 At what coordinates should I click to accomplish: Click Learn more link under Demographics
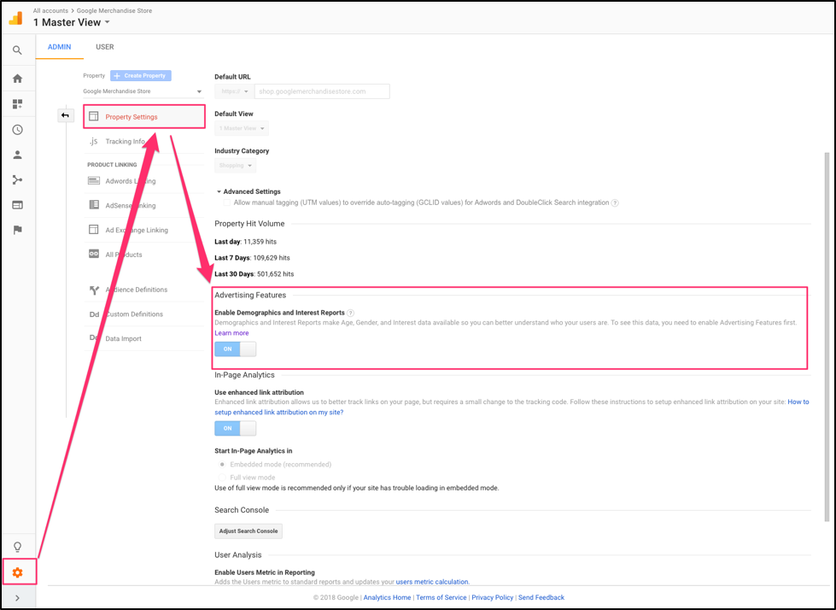pos(231,332)
